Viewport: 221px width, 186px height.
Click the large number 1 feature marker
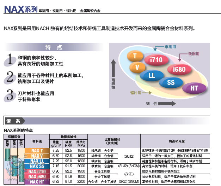click(x=10, y=59)
